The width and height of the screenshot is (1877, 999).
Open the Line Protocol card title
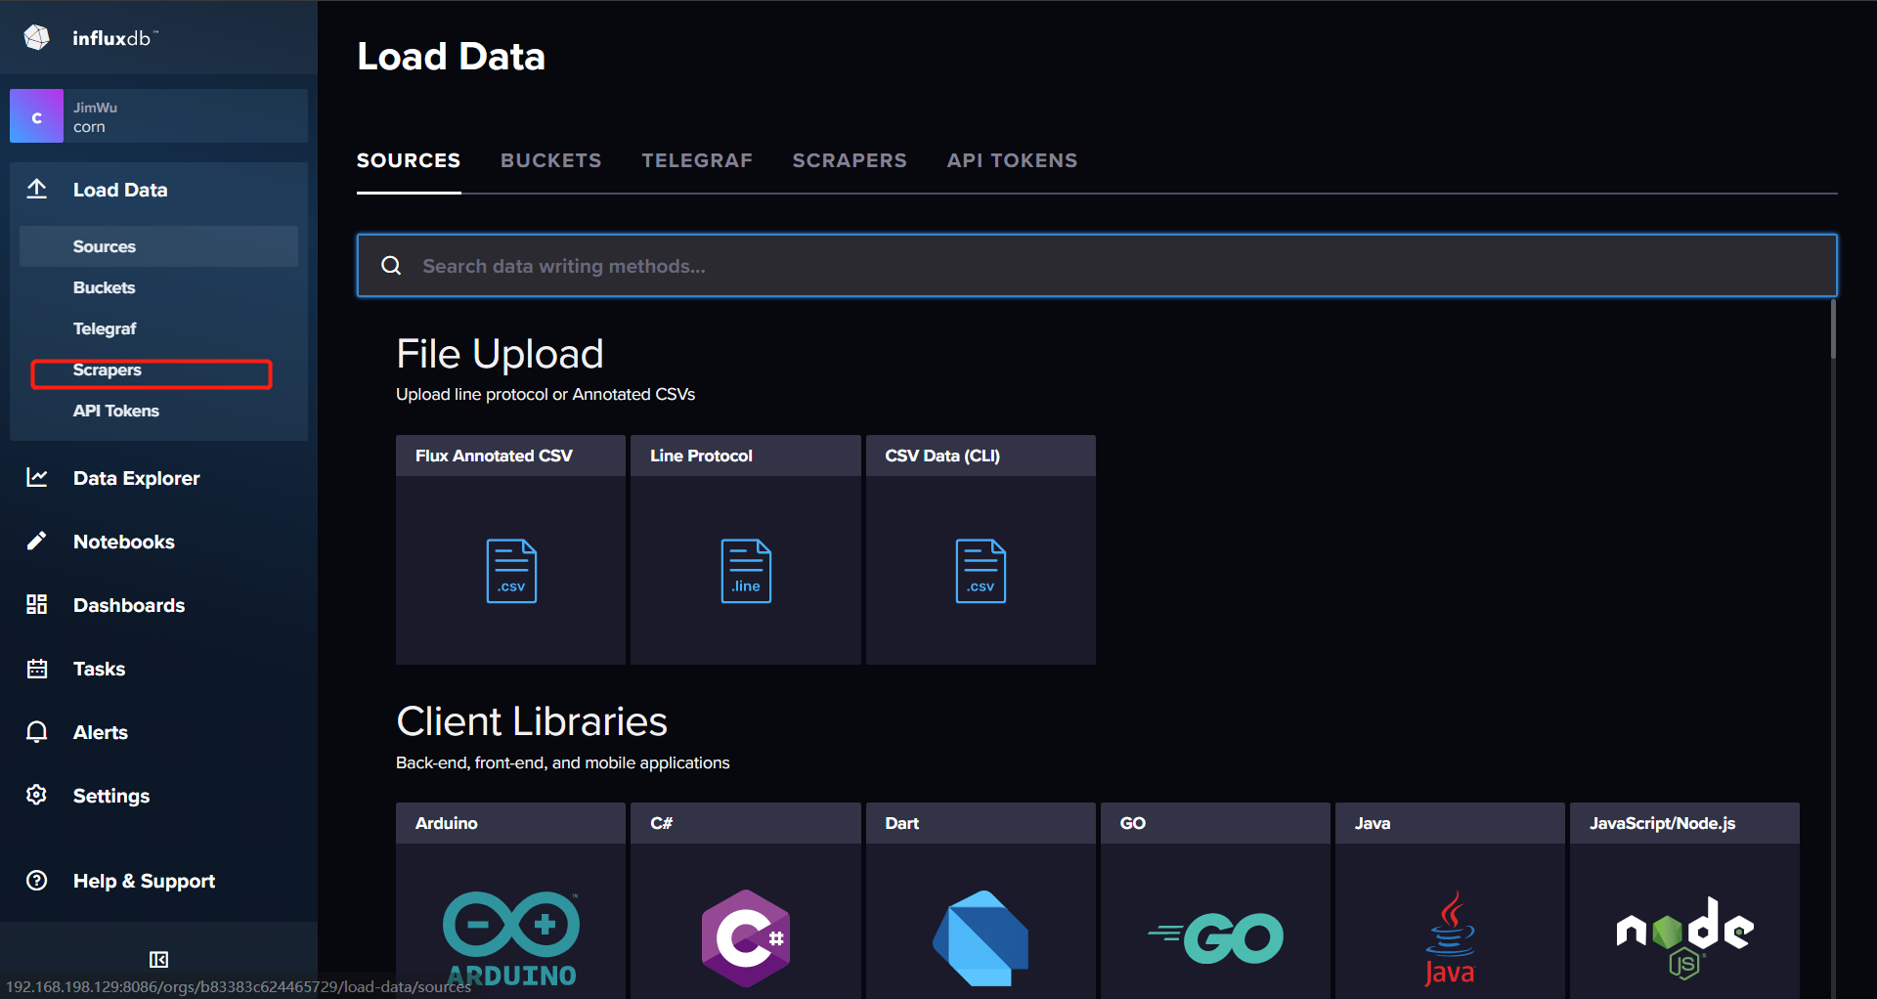[701, 456]
